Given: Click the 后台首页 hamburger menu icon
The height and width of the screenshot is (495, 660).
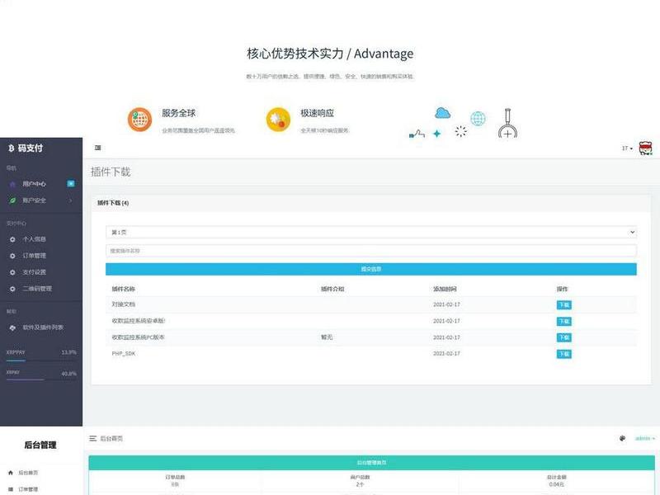Looking at the screenshot, I should coord(93,439).
